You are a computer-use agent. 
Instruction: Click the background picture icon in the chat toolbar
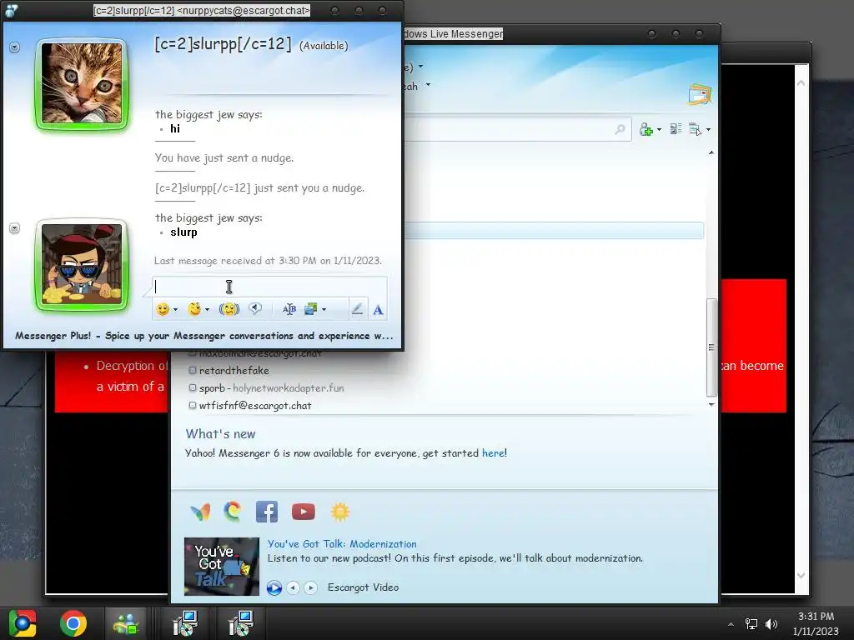310,309
